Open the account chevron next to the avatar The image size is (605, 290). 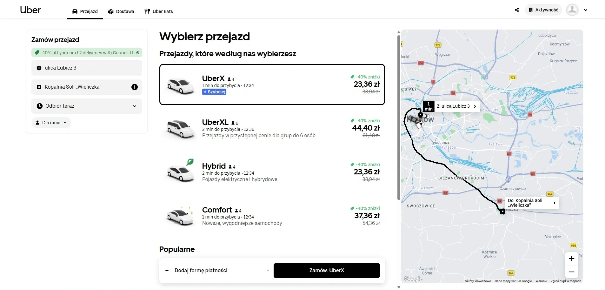(x=586, y=10)
